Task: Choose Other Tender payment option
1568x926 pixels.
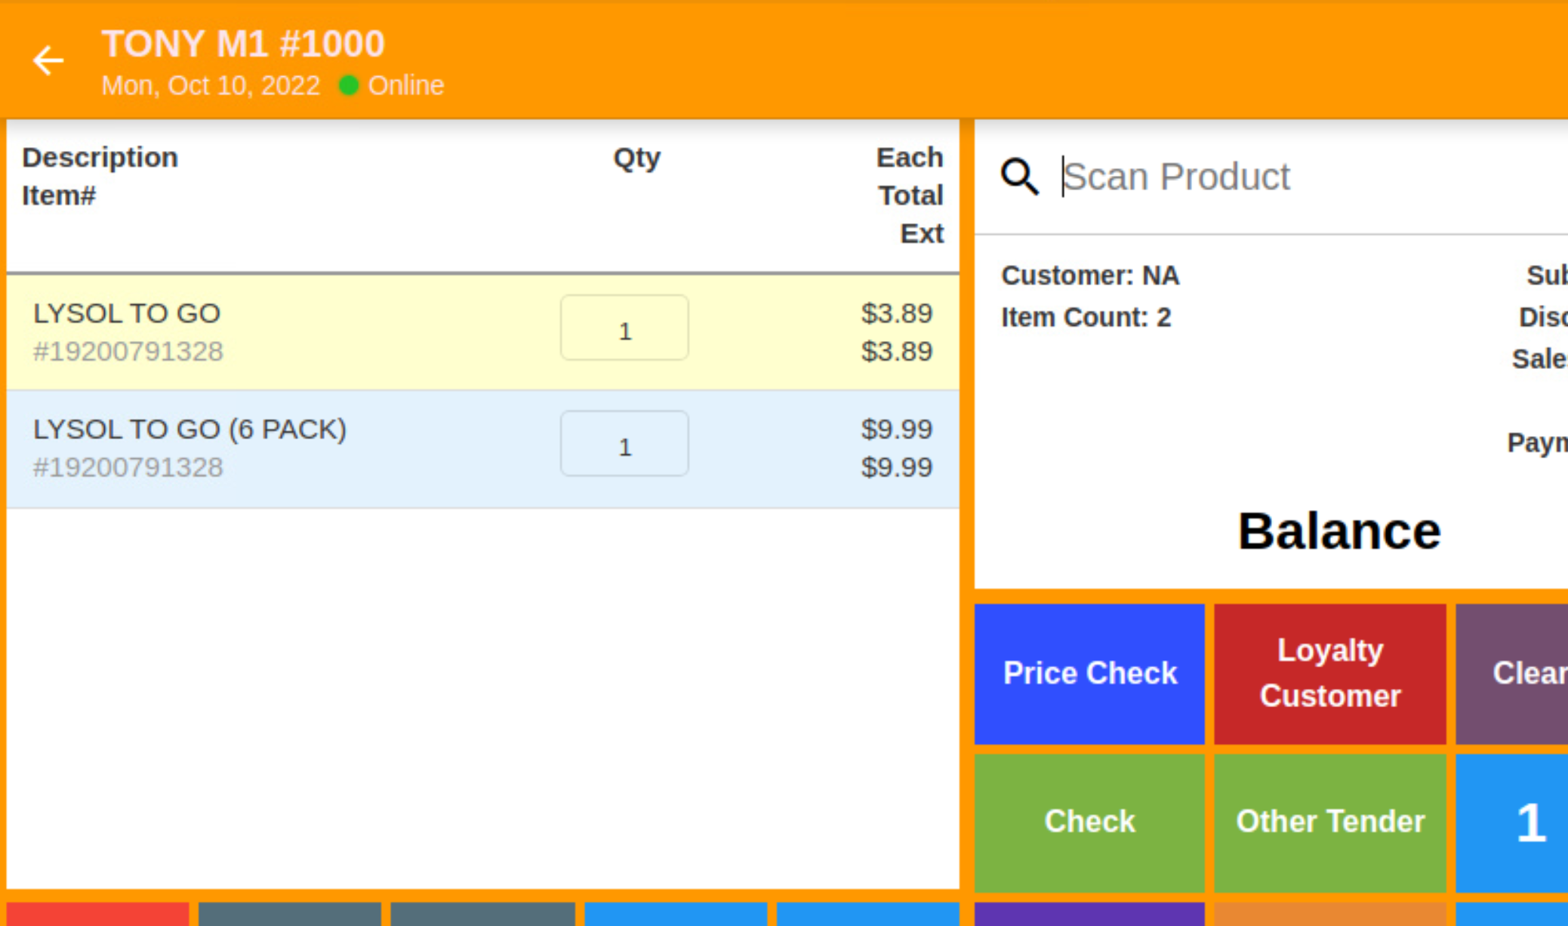Action: coord(1330,823)
